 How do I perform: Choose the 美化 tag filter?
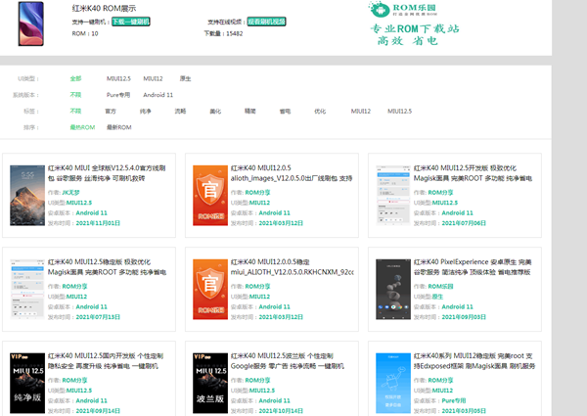[215, 111]
